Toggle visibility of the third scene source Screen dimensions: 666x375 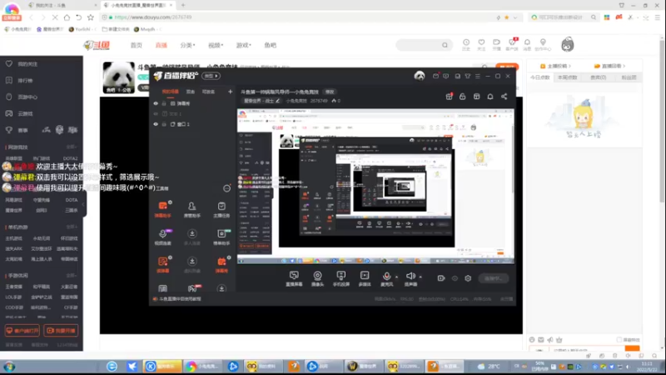coord(156,124)
